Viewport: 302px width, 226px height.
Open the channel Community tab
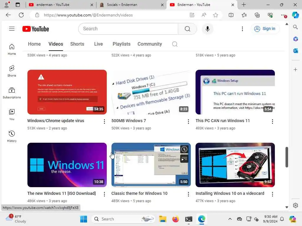[150, 44]
